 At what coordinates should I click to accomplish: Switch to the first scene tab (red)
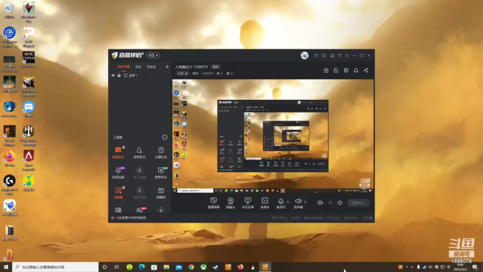coord(124,67)
